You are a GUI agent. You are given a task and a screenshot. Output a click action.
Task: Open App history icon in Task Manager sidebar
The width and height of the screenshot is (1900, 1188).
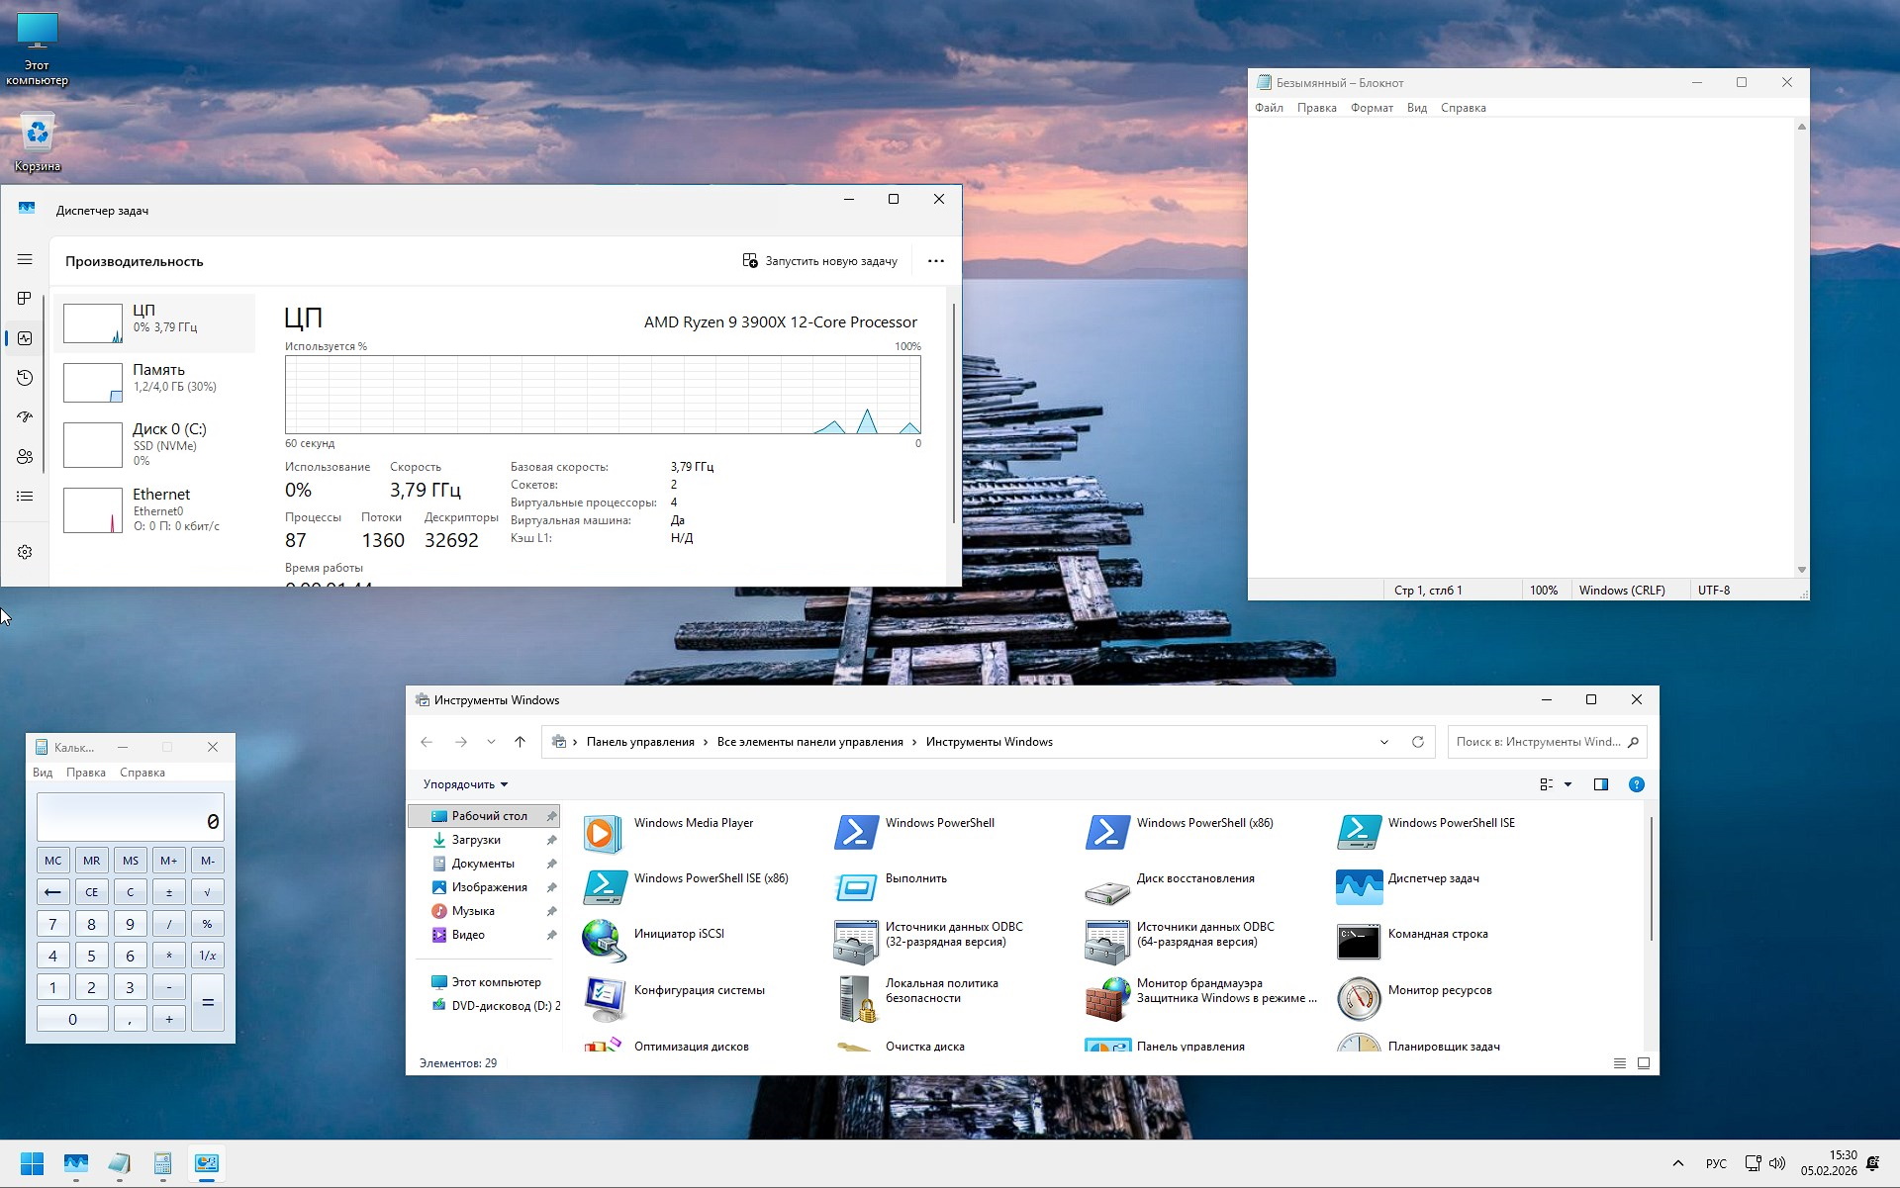(25, 378)
